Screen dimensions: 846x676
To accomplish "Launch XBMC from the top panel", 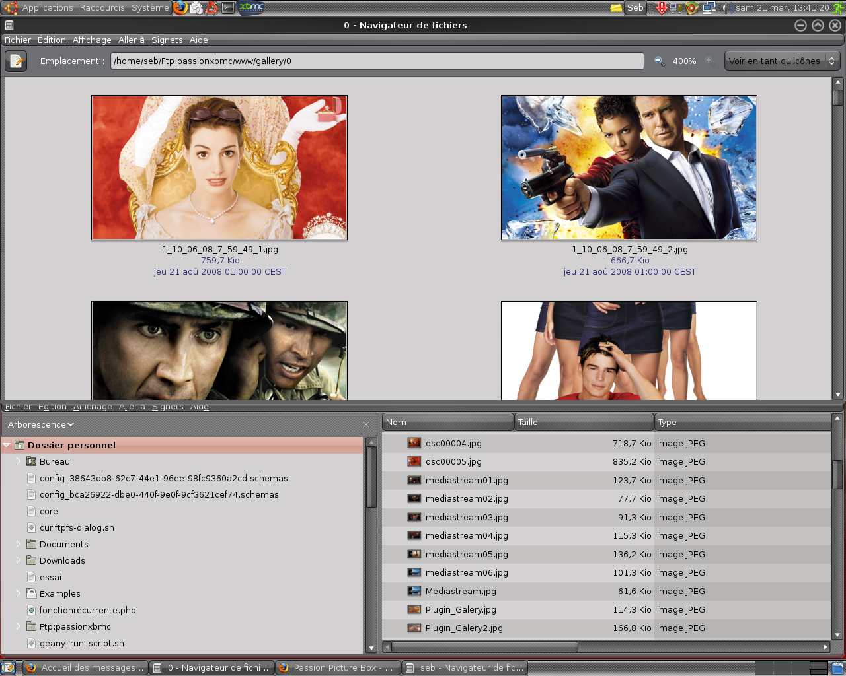I will click(251, 7).
